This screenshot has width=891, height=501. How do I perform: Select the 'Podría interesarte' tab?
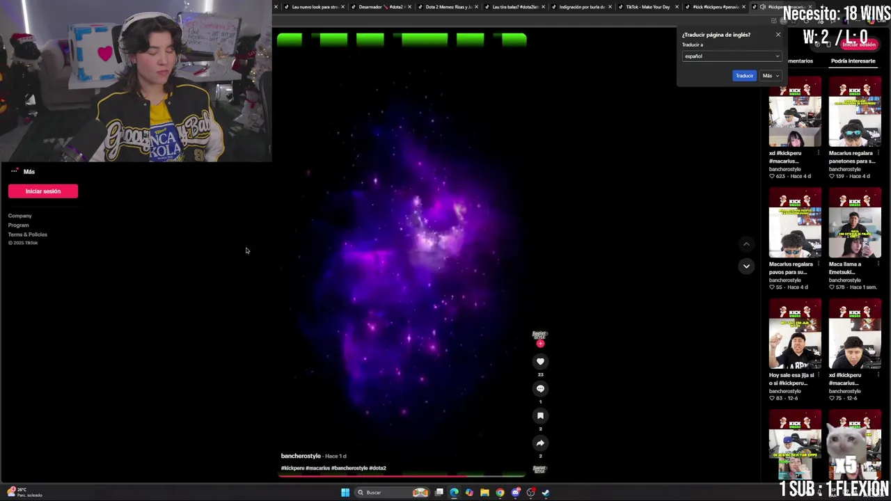click(853, 61)
